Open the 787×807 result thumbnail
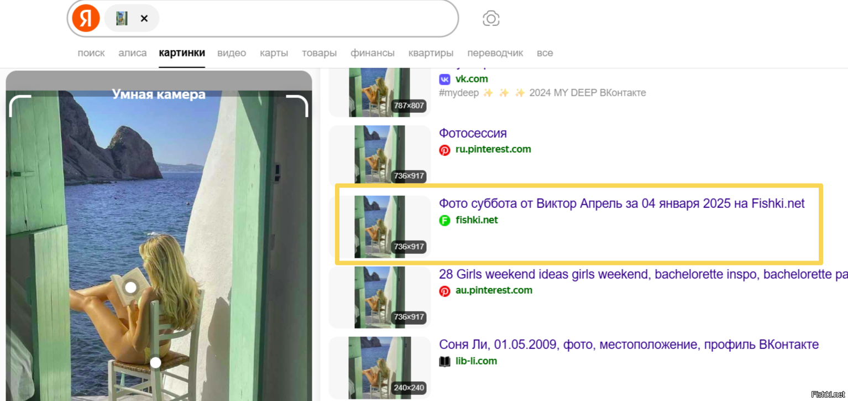The image size is (848, 401). 380,92
